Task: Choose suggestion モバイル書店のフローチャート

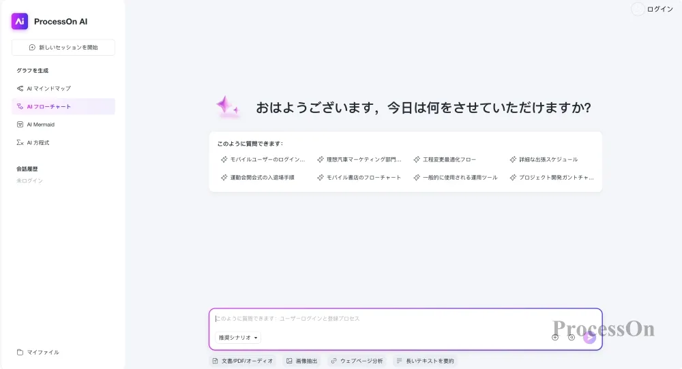Action: point(359,178)
